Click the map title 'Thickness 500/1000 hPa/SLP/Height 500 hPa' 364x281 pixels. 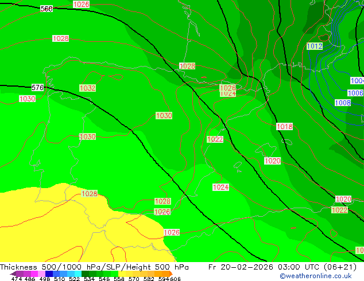click(x=94, y=267)
